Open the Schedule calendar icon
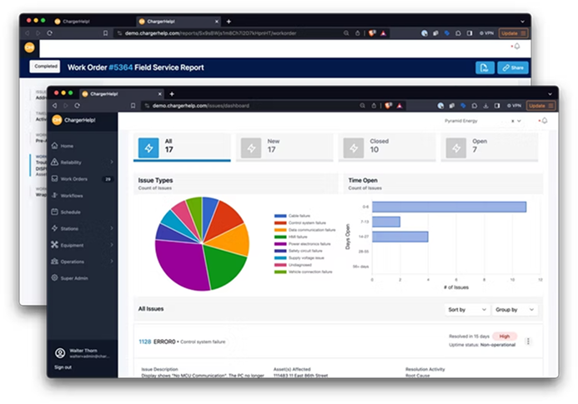578x404 pixels. click(55, 212)
